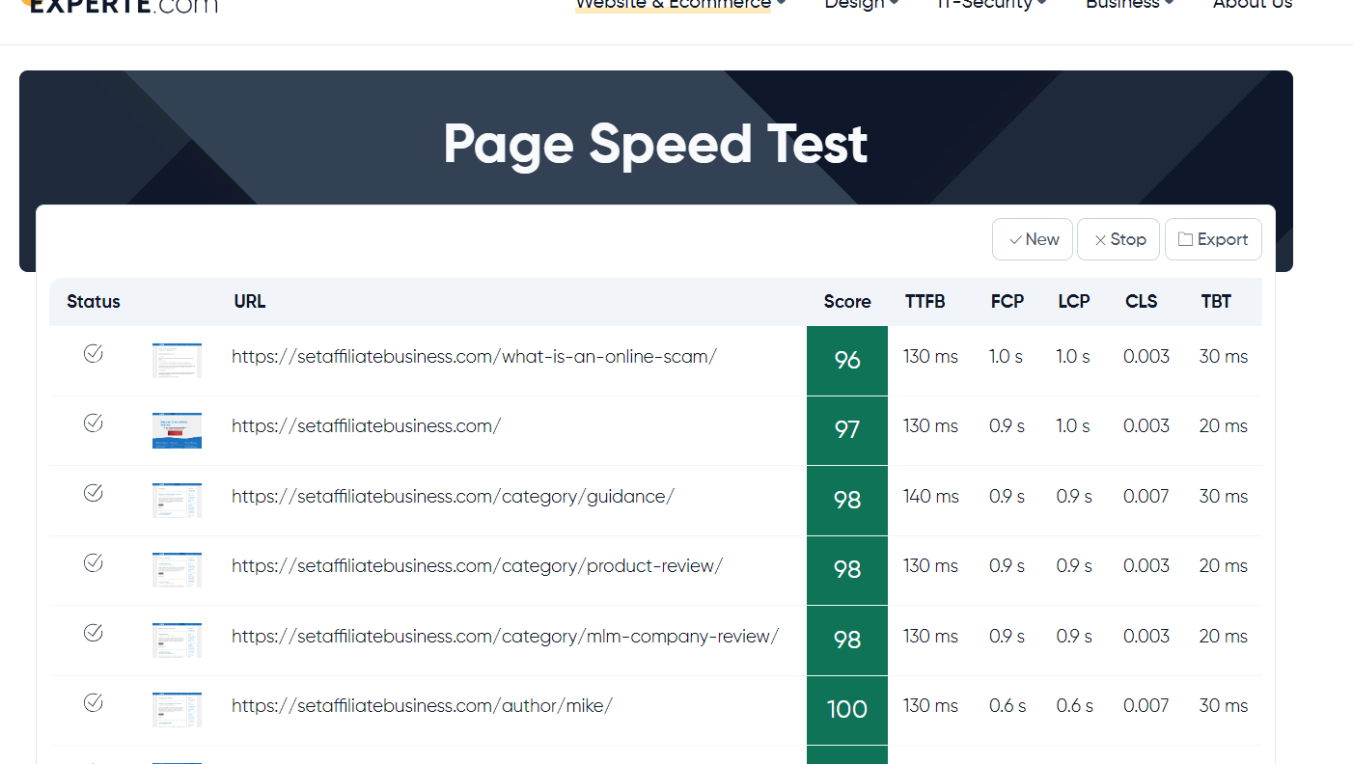Screen dimensions: 1353x764
Task: Click score 98 for category/guidance
Action: 847,501
